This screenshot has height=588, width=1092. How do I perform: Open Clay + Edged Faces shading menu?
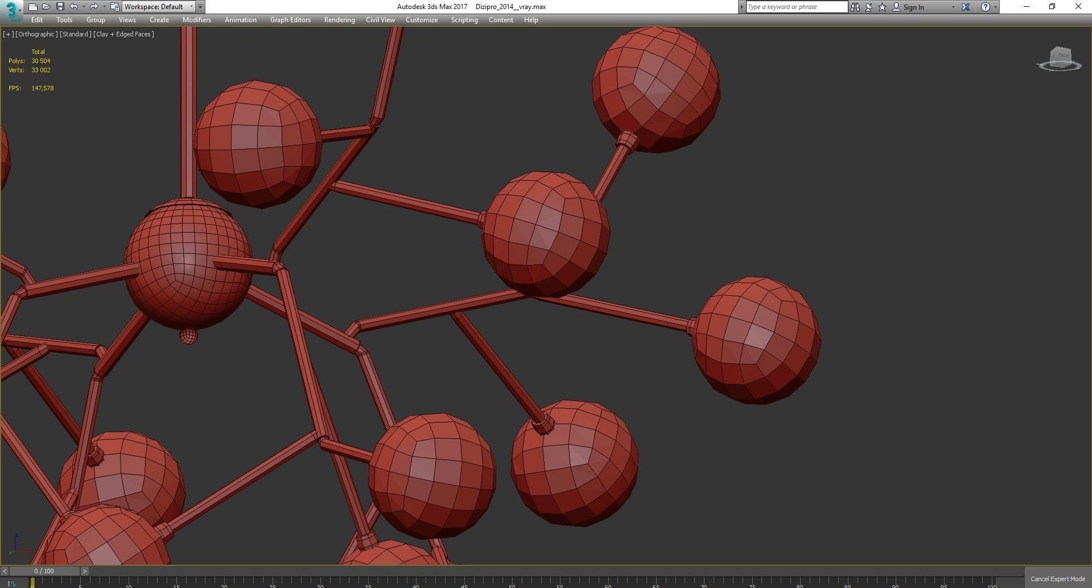[123, 34]
